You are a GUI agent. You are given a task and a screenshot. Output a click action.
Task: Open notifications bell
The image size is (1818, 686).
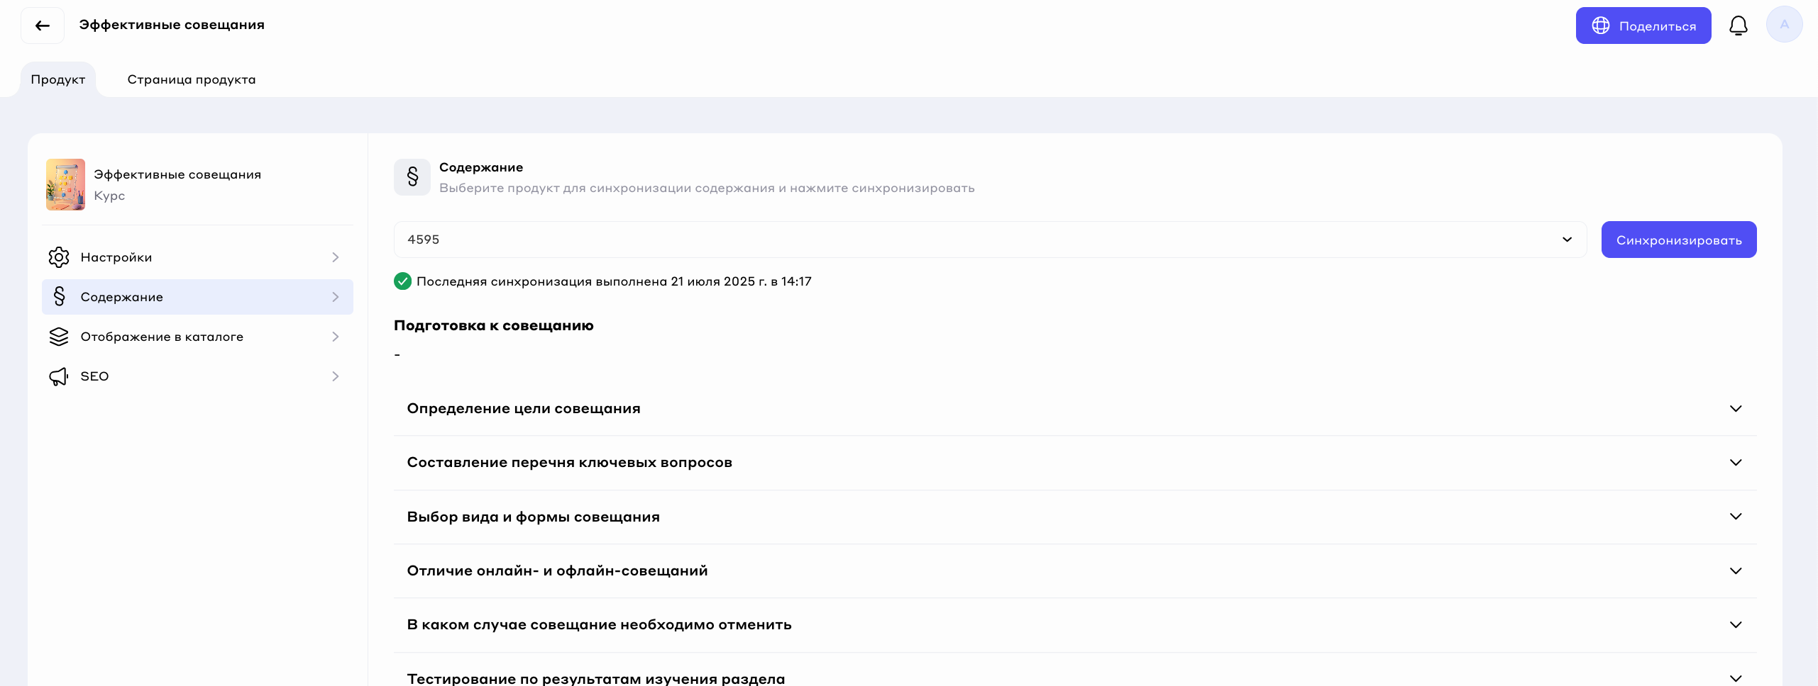pyautogui.click(x=1738, y=26)
